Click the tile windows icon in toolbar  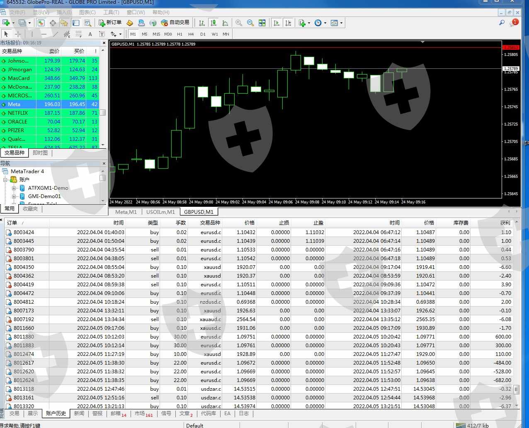[x=262, y=23]
